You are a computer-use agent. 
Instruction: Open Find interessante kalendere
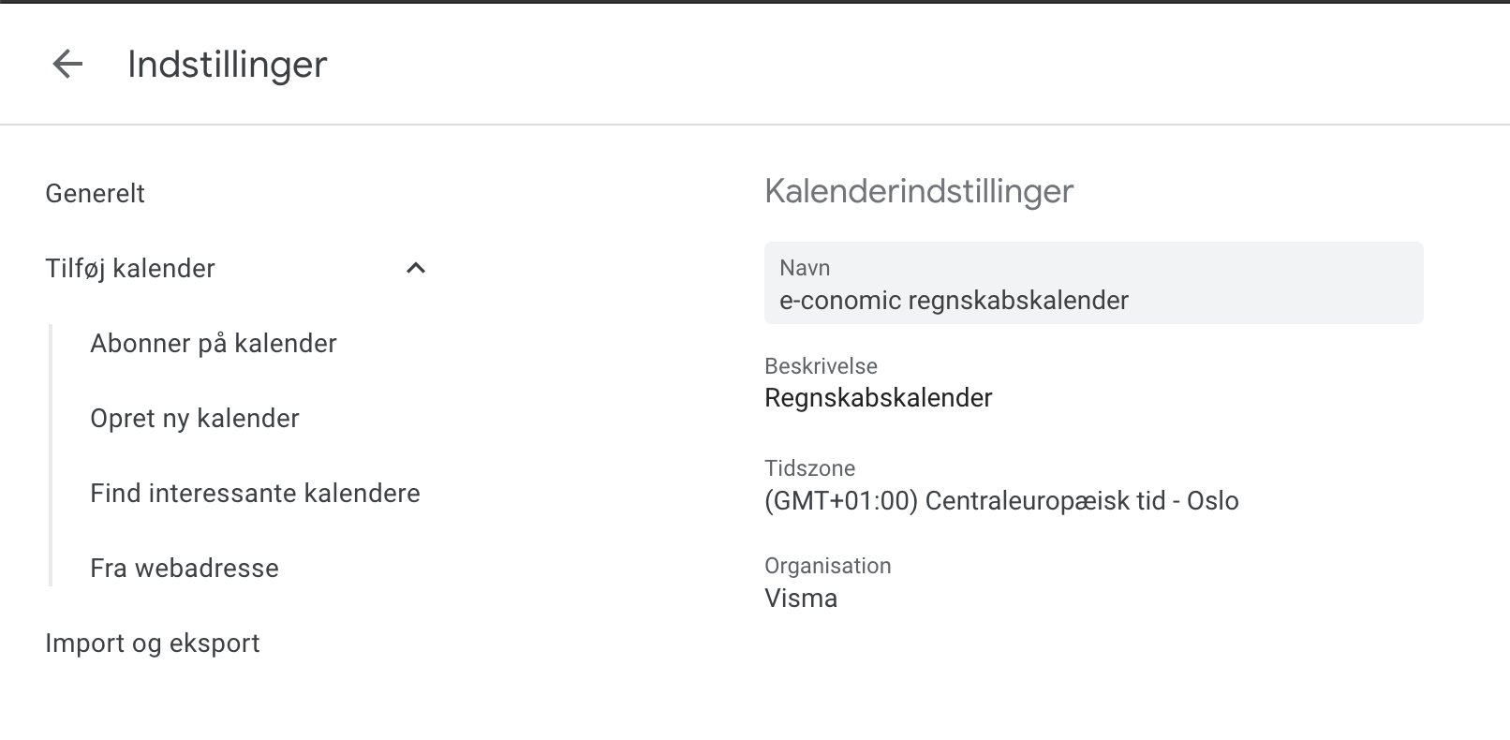pyautogui.click(x=255, y=494)
